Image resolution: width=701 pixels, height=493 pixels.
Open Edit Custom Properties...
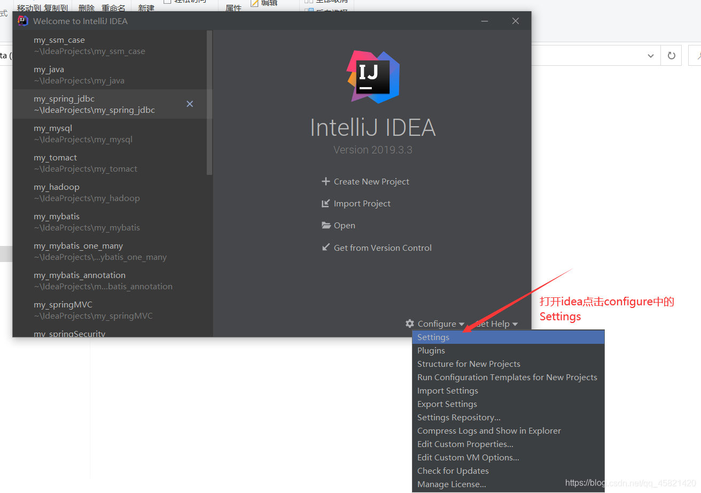click(508, 444)
